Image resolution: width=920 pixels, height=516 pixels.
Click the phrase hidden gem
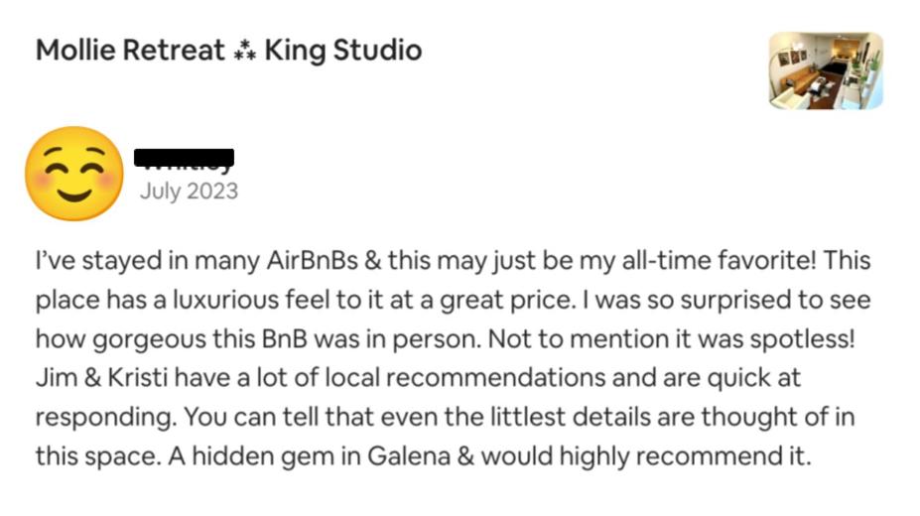point(263,456)
